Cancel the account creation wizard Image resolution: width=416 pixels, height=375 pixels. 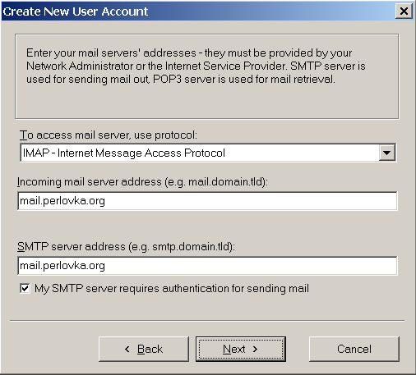[x=354, y=349]
